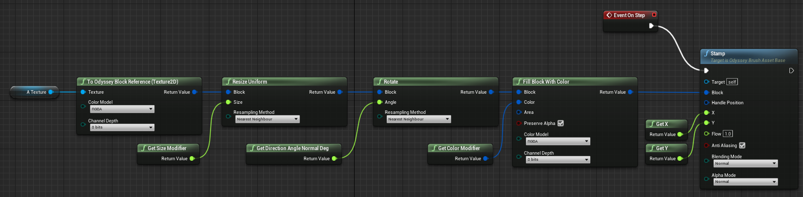Open Color Model dropdown in To Odyssey Block Reference
Screen dimensions: 803x197
pos(122,109)
